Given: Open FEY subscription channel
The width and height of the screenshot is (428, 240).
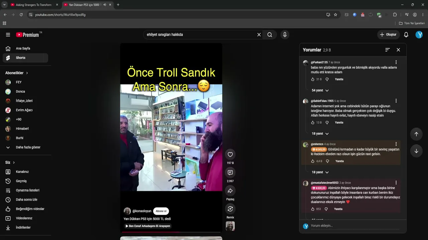Looking at the screenshot, I should (25, 82).
